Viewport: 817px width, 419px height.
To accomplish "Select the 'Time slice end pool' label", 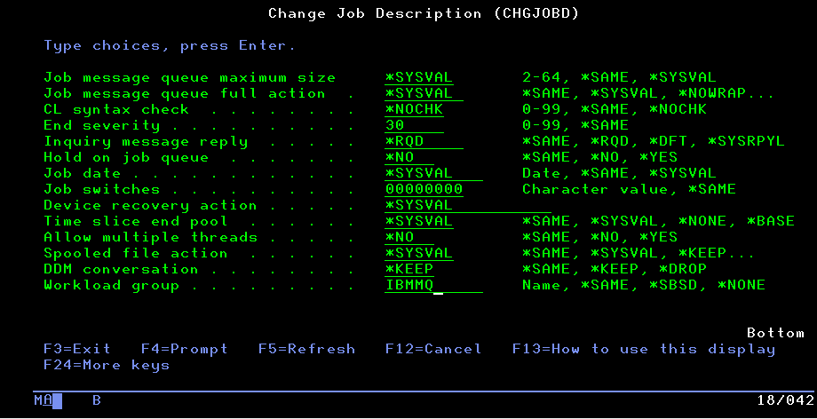I will (136, 221).
